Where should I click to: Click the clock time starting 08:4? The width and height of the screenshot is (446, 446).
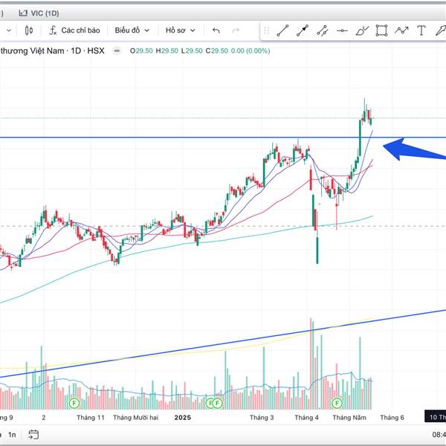(439, 435)
